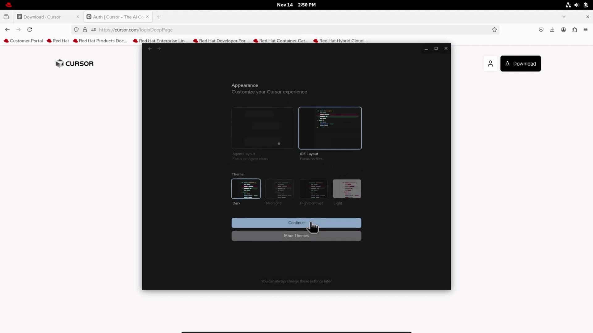This screenshot has height=333, width=593.
Task: Reload the current page
Action: pyautogui.click(x=30, y=30)
